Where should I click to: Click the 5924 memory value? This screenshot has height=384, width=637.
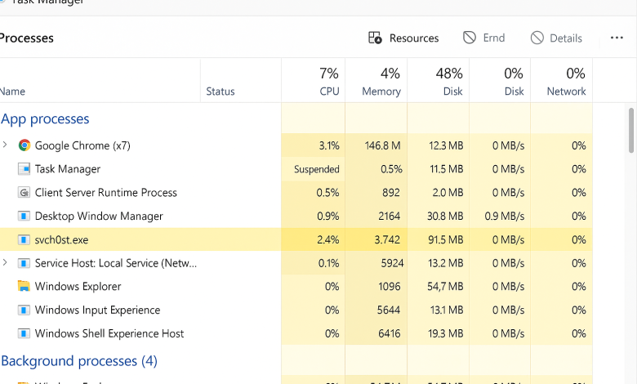coord(392,263)
